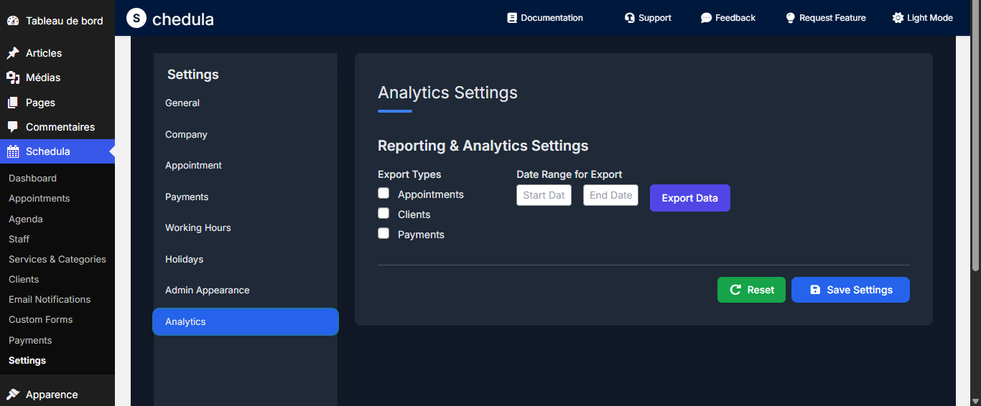This screenshot has width=981, height=406.
Task: Open the Appointment settings tab
Action: click(246, 165)
